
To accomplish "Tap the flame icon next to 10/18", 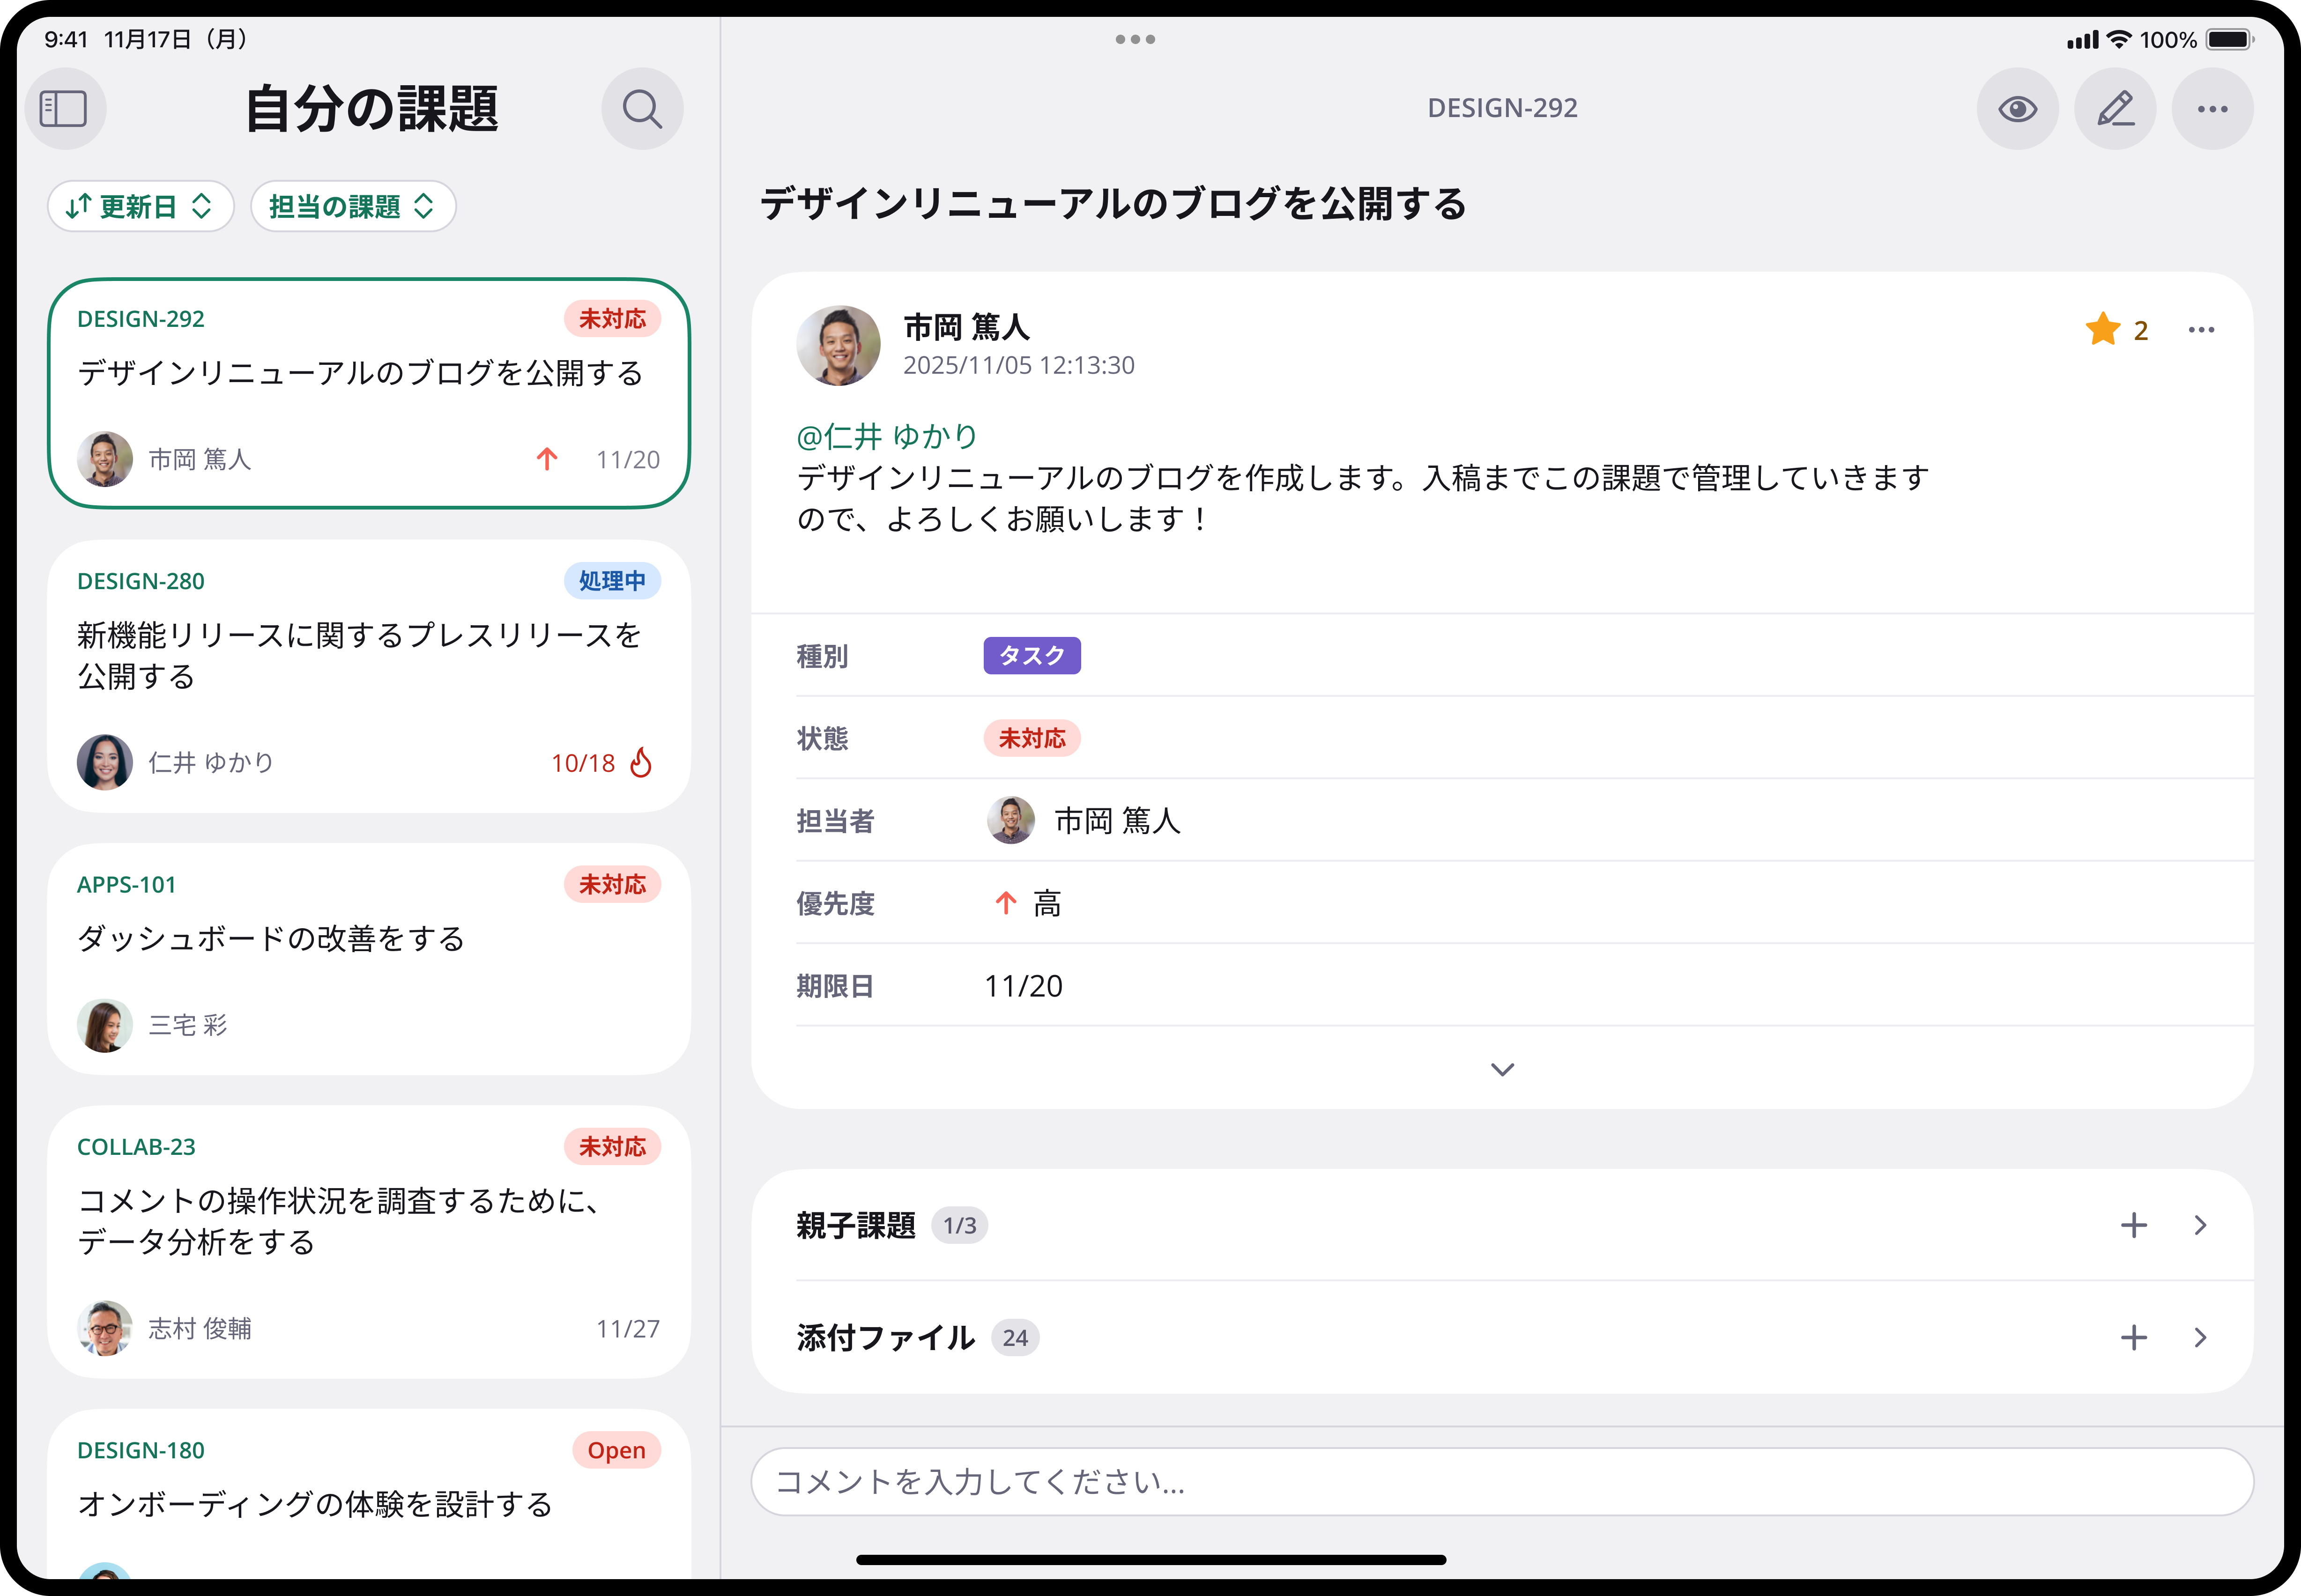I will [641, 762].
